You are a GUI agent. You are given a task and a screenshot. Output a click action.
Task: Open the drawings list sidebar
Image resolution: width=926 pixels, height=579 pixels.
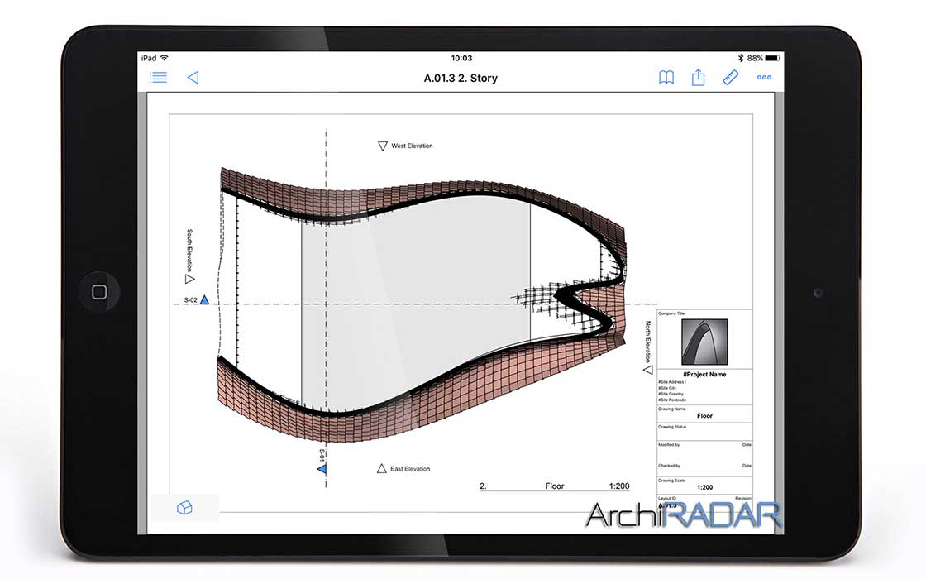click(158, 77)
